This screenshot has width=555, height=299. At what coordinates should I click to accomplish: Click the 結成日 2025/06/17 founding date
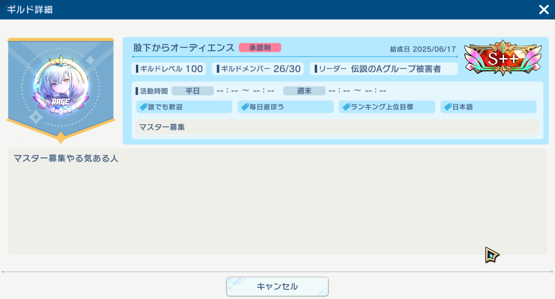[423, 49]
